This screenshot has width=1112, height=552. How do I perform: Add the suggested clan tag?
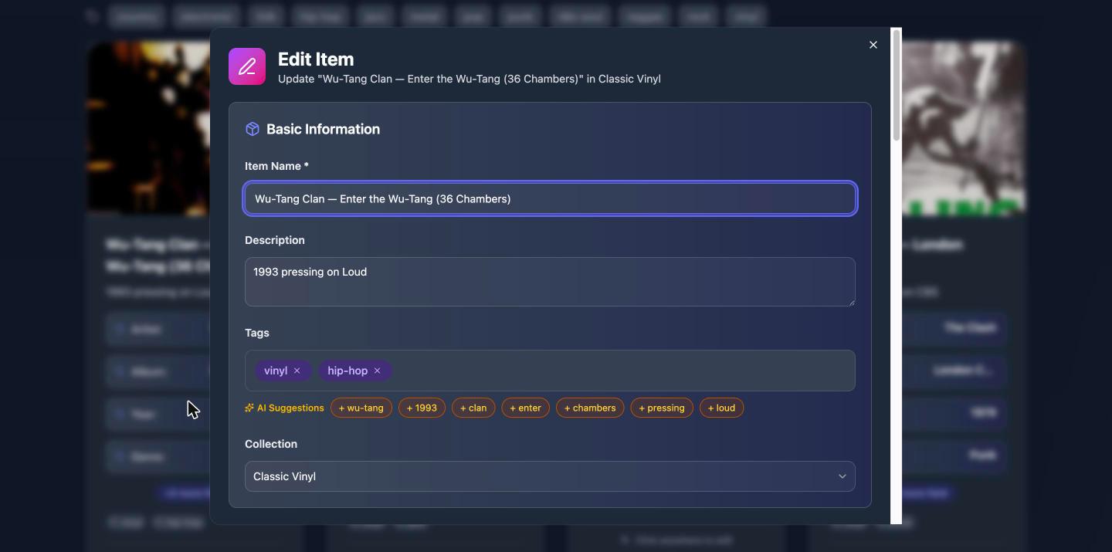473,408
